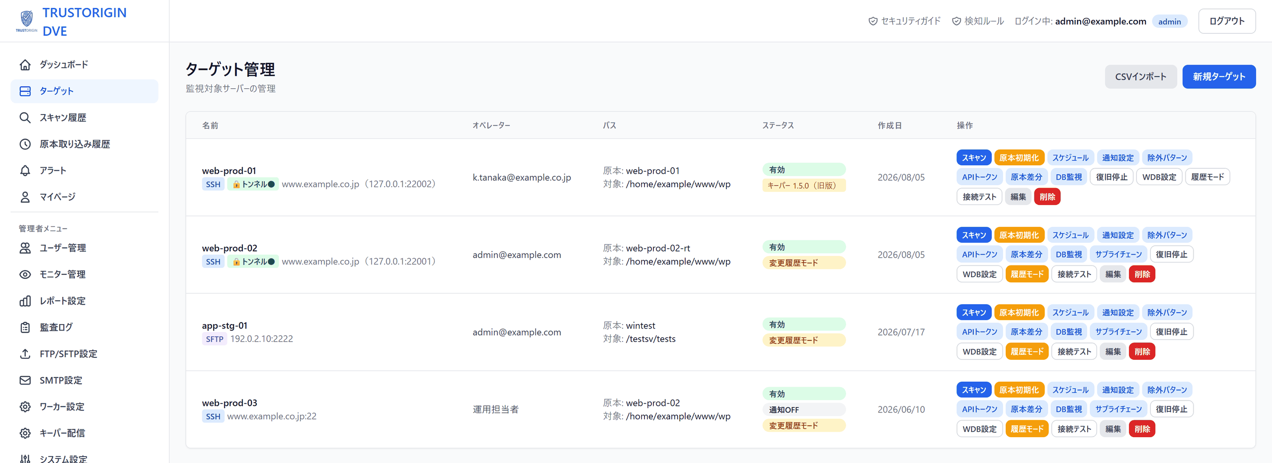1272x463 pixels.
Task: Click the ワーカー設定 gear icon
Action: point(25,407)
